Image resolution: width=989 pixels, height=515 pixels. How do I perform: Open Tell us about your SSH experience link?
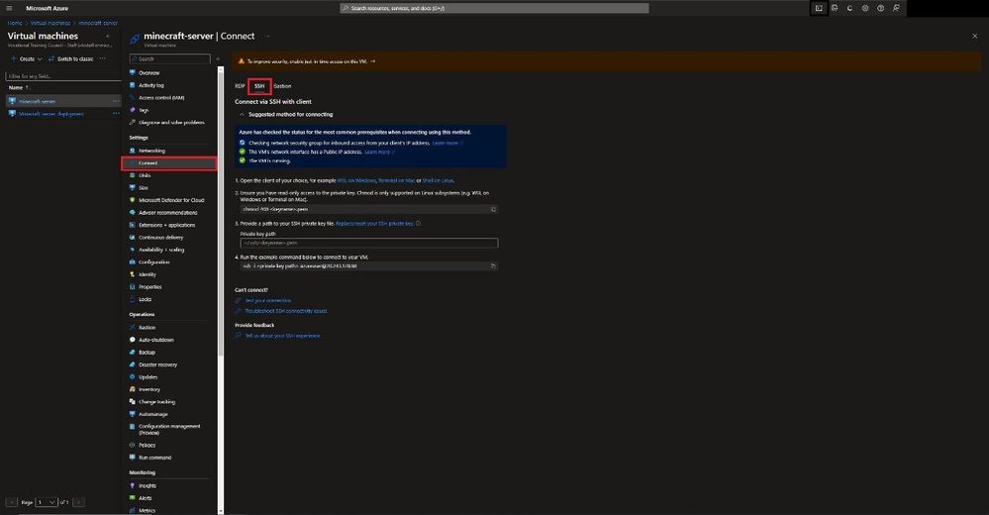coord(282,336)
